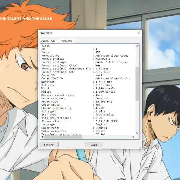Click the vertical scrollbar down arrow
Image resolution: width=180 pixels, height=180 pixels.
coord(137,133)
